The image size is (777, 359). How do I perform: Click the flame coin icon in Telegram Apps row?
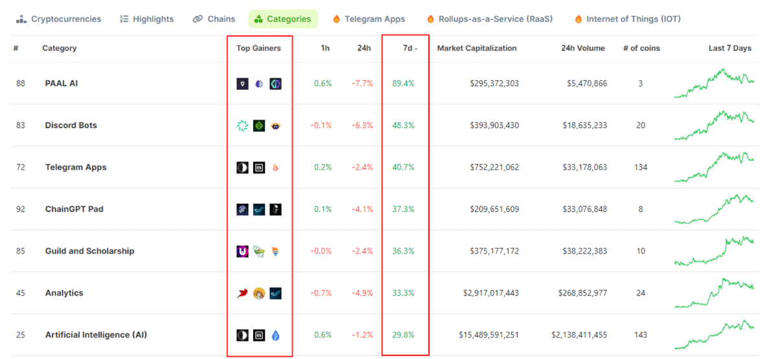coord(275,168)
